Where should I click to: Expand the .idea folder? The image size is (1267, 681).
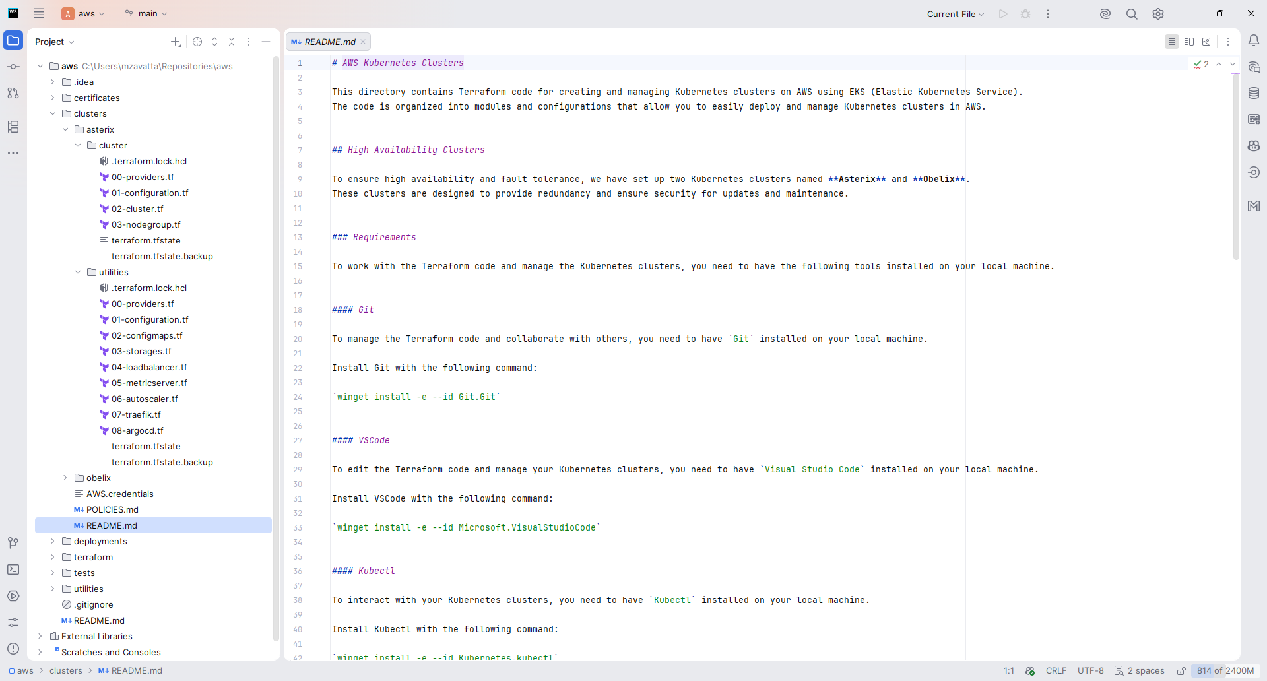pos(53,82)
